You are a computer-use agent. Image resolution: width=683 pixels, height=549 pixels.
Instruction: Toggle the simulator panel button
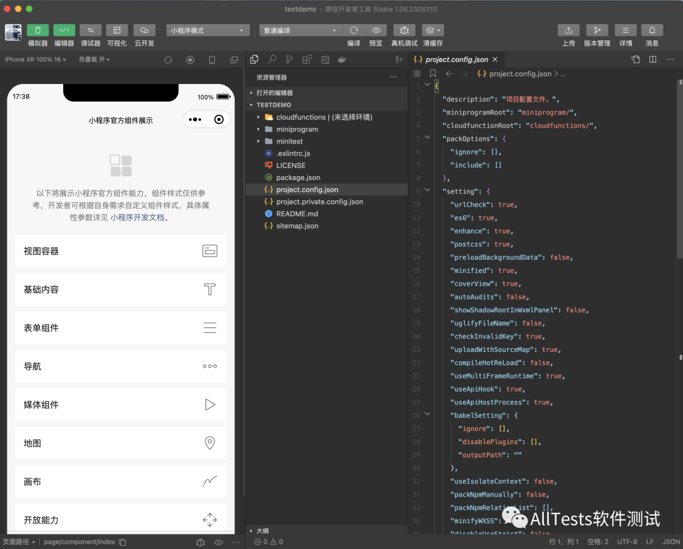[x=38, y=30]
